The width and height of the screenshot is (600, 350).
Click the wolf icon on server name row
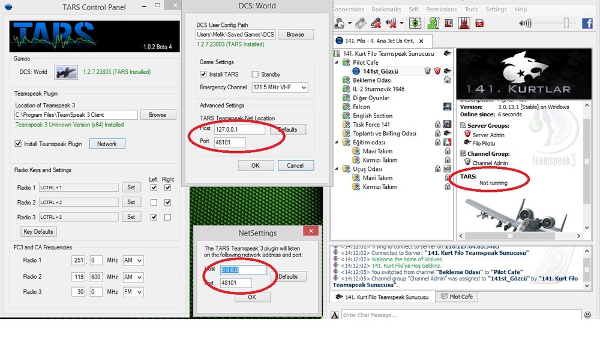447,53
